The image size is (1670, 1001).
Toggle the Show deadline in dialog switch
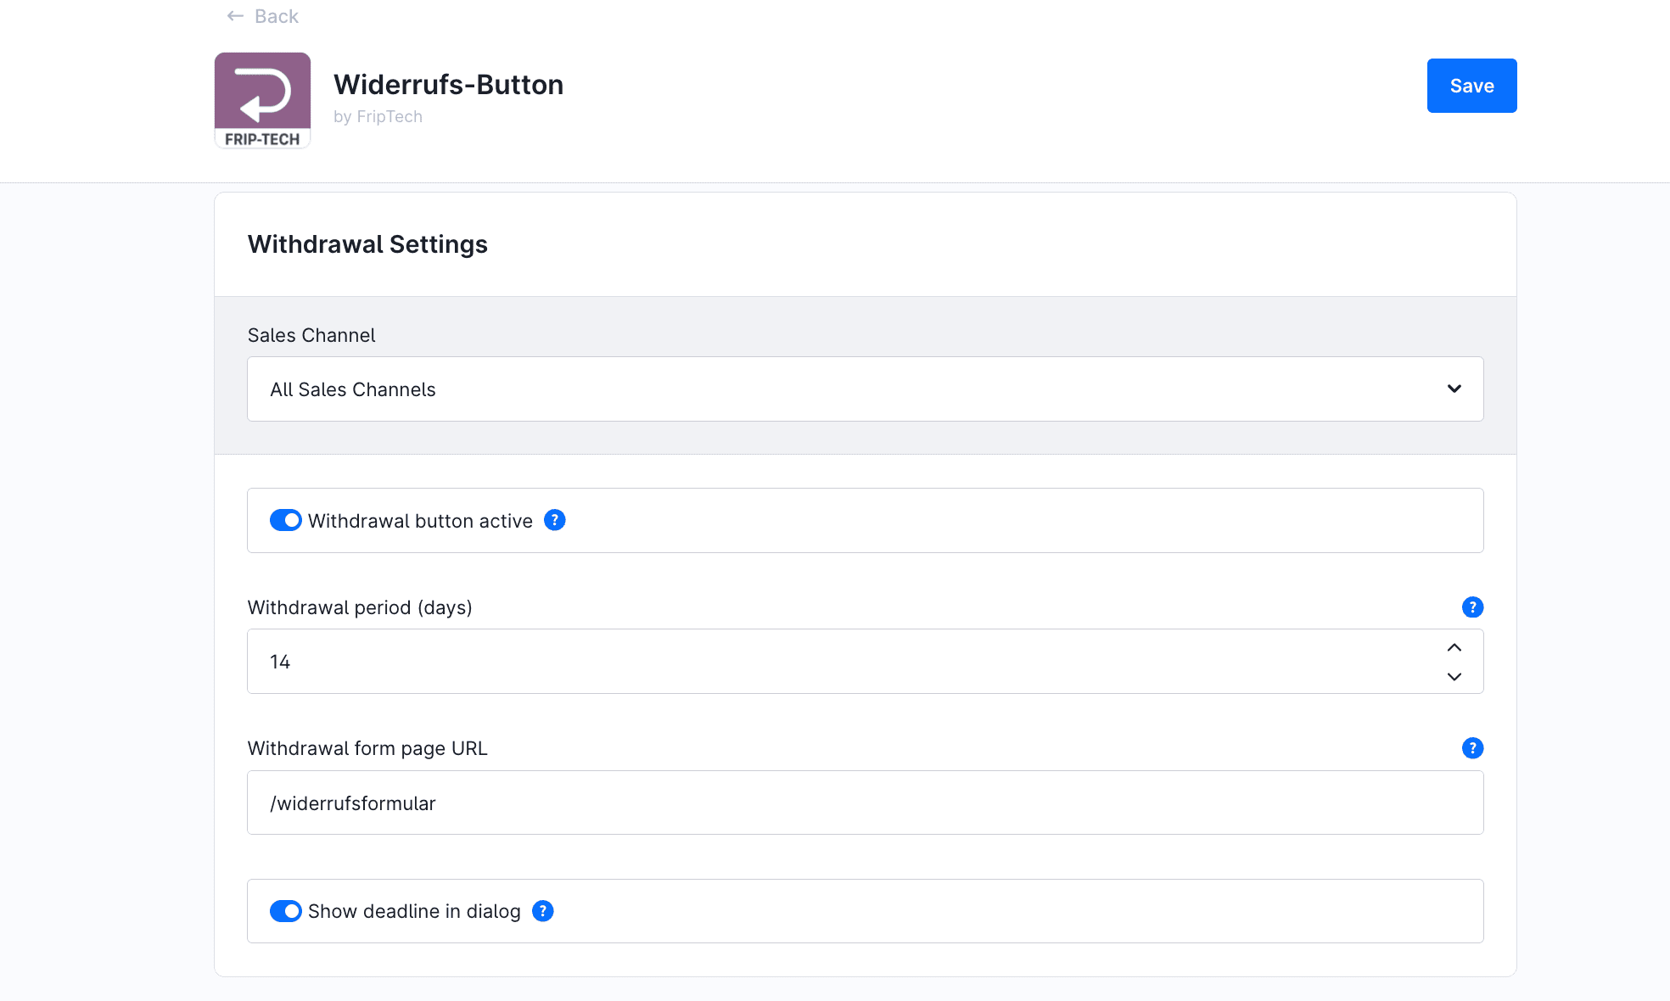(x=286, y=911)
